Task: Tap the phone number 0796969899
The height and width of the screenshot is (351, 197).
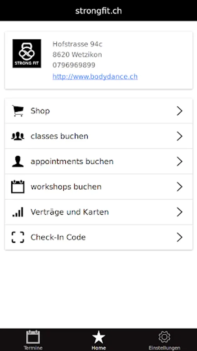Action: click(x=74, y=65)
